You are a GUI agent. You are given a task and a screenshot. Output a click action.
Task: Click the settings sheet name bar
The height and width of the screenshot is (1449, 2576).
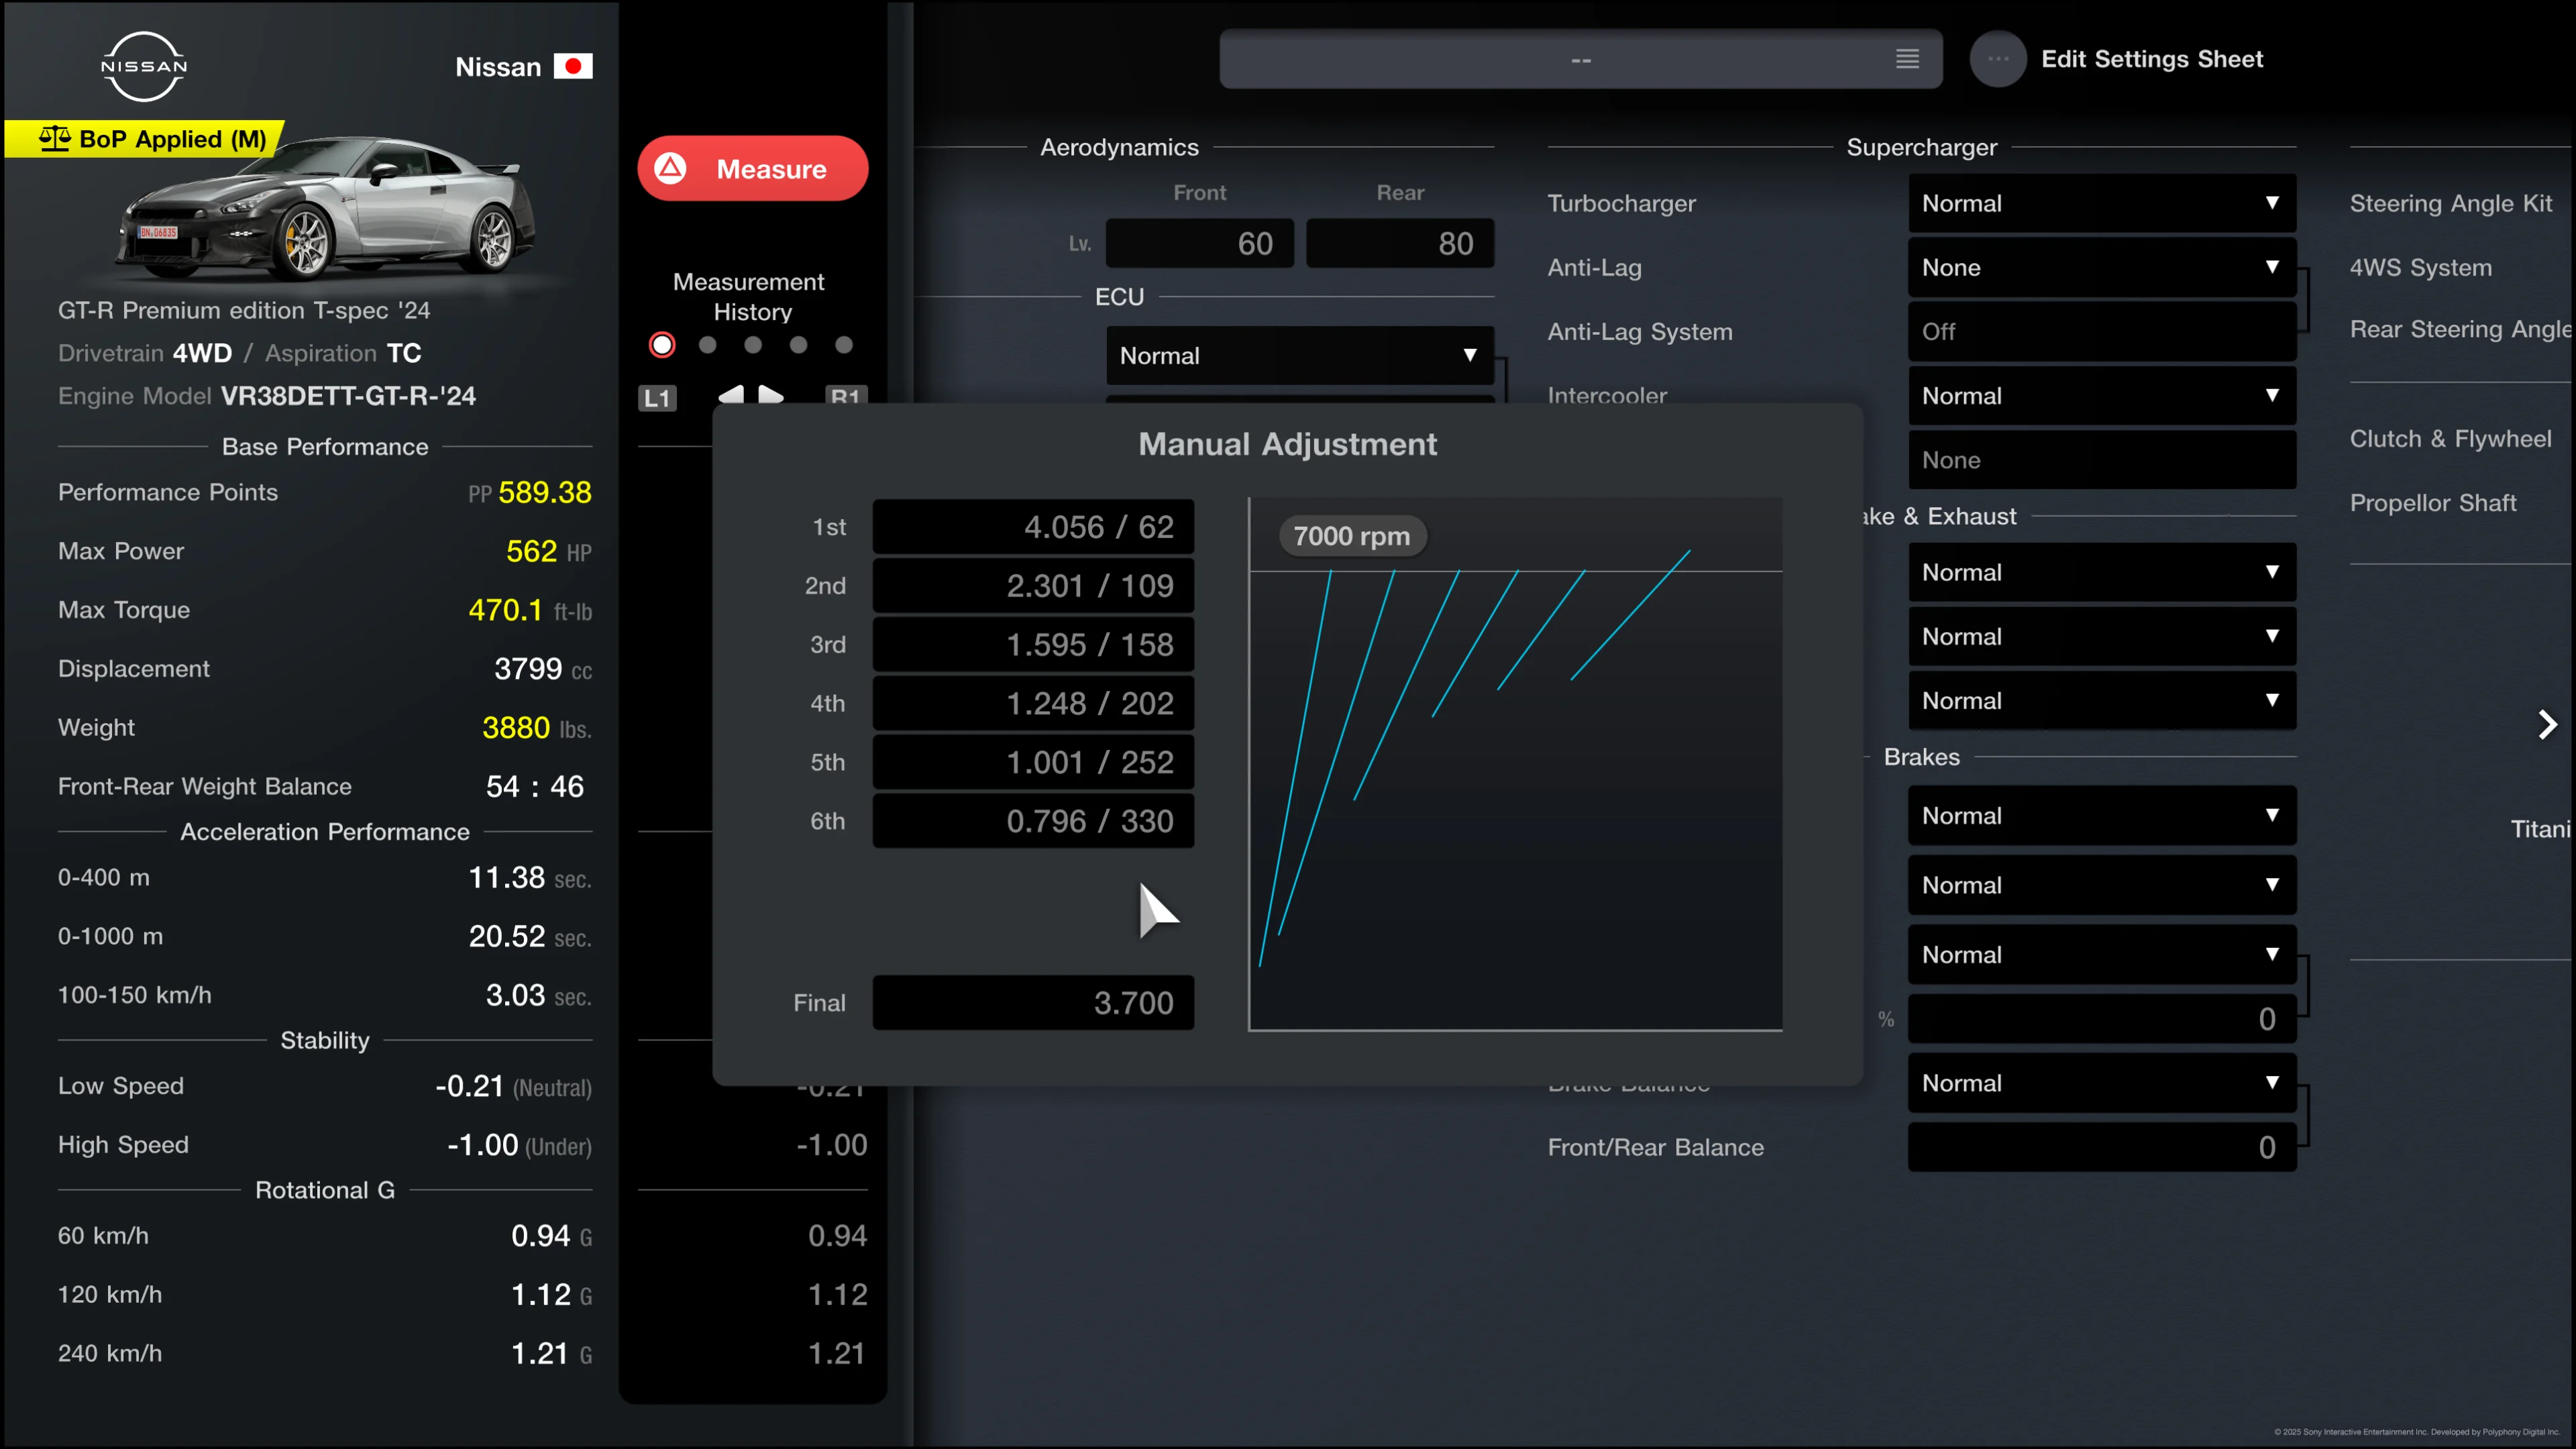point(1580,59)
